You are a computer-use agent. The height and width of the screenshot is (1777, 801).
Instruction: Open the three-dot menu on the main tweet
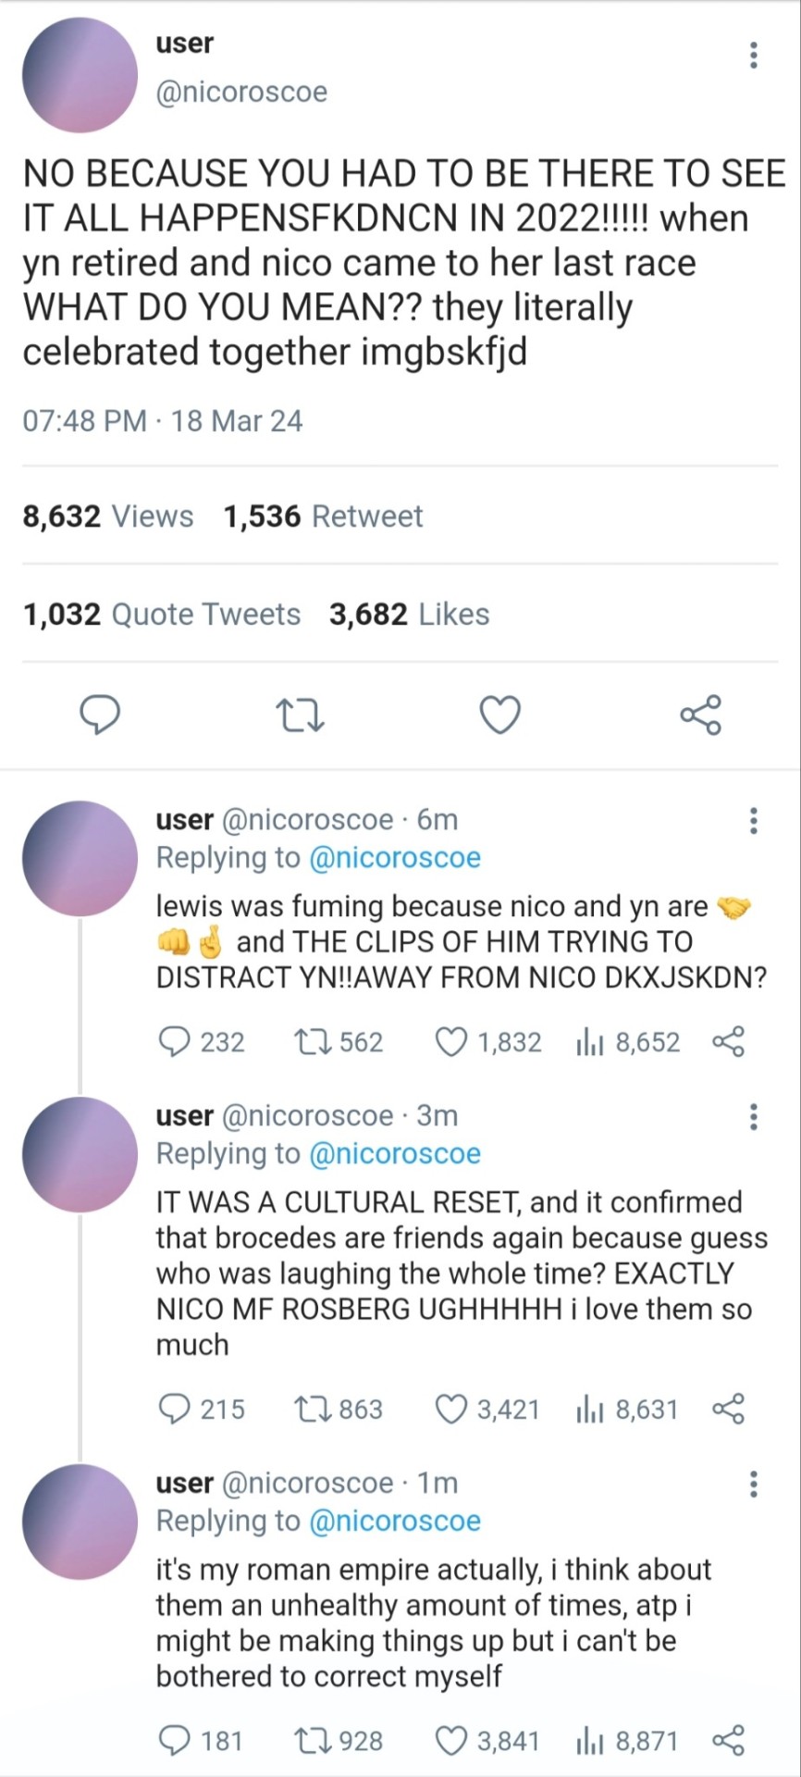(754, 56)
